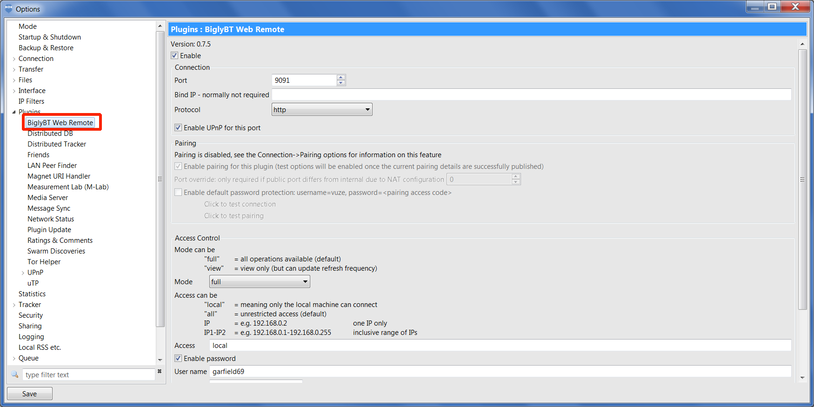814x407 pixels.
Task: Expand the UPnP plugin node
Action: coord(23,273)
